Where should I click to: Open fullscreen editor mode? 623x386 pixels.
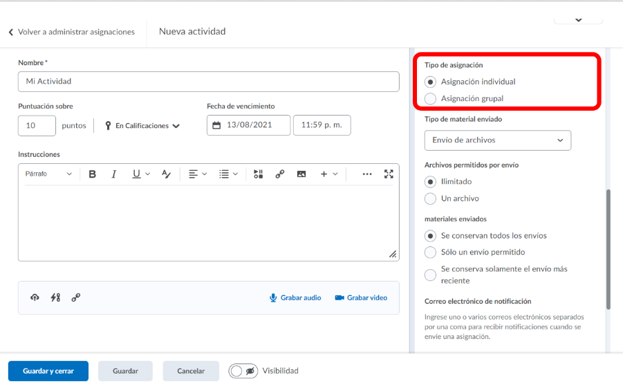pos(389,174)
